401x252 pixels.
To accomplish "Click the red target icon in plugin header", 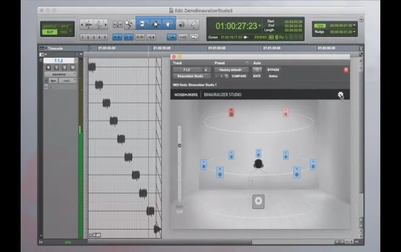I will 346,70.
